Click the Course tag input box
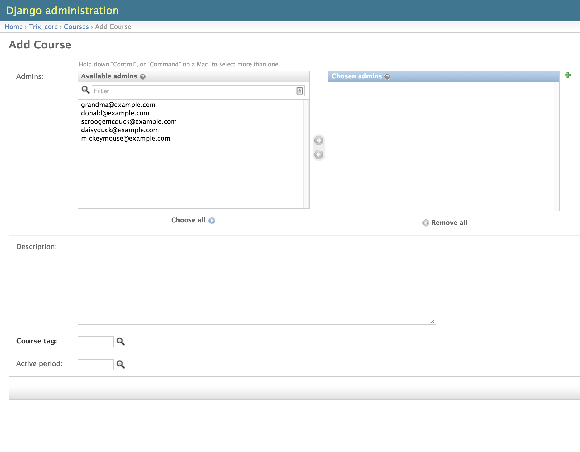Image resolution: width=580 pixels, height=452 pixels. [96, 342]
